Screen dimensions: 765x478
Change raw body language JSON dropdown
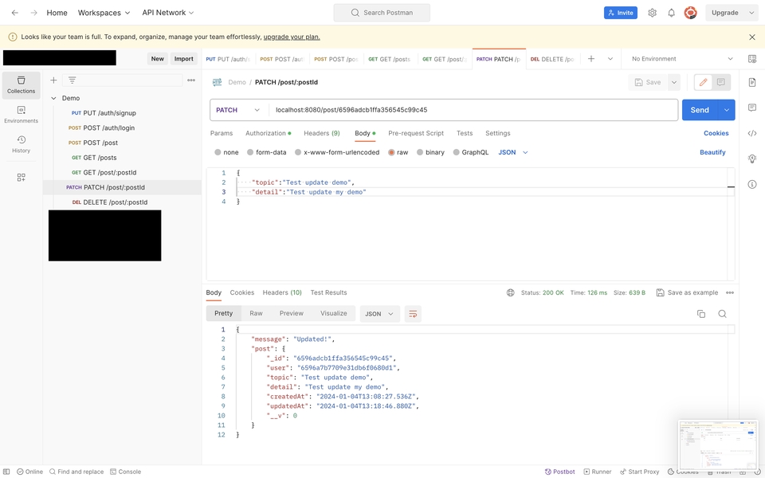point(512,152)
